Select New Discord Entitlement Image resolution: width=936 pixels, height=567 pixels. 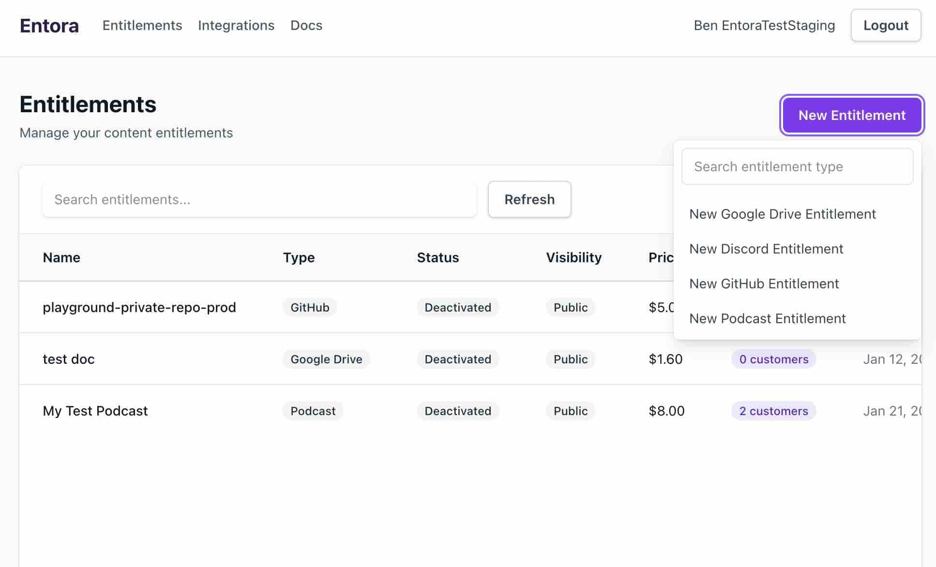766,249
